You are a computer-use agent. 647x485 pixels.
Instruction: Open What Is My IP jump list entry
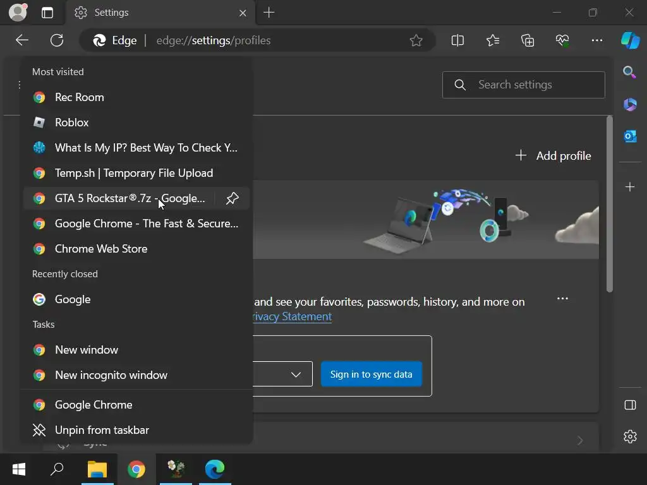(x=136, y=148)
